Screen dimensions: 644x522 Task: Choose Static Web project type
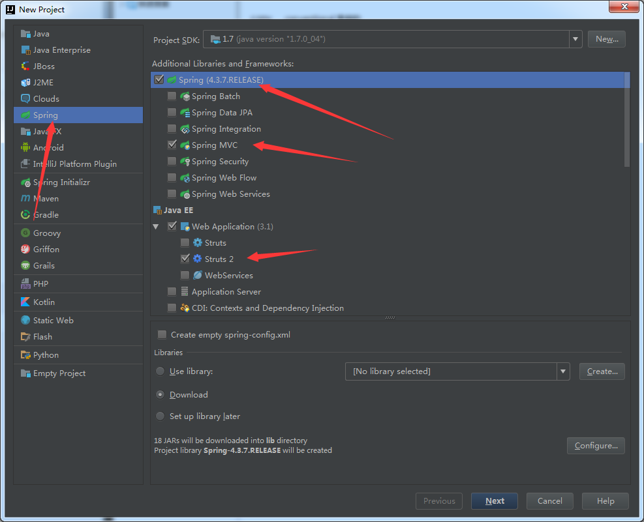[53, 320]
